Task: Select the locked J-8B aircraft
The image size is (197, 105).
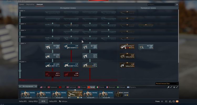Action: [x=71, y=74]
